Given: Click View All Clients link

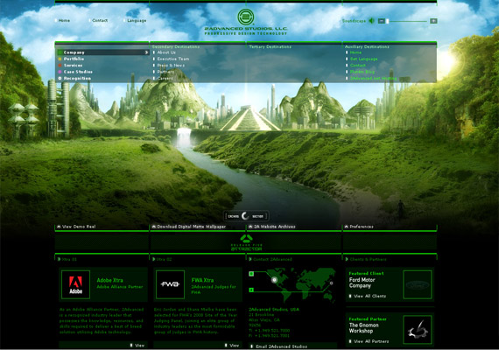Looking at the screenshot, I should click(368, 296).
